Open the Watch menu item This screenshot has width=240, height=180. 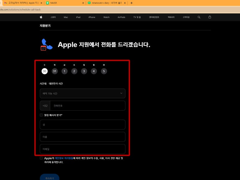[106, 17]
